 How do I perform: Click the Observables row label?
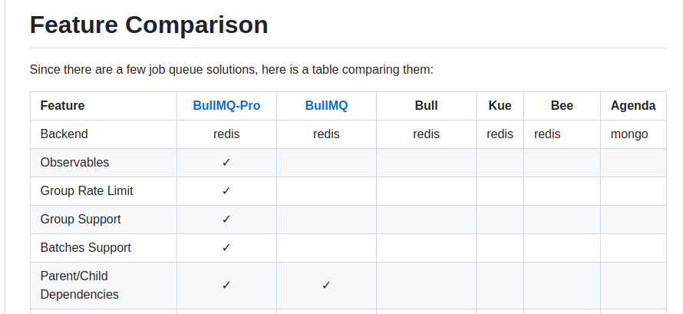[x=74, y=163]
